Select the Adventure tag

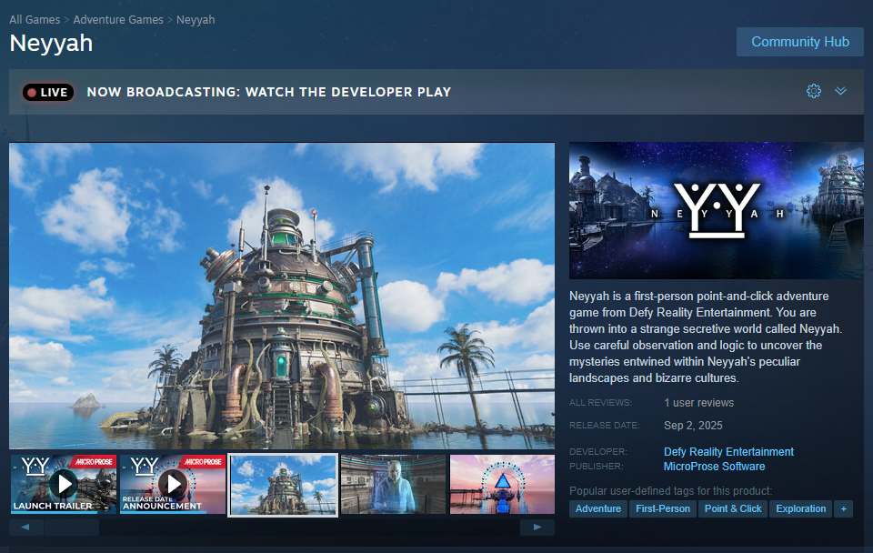click(x=598, y=508)
